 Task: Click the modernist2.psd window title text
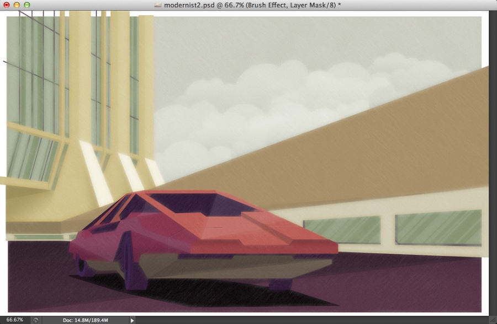coord(252,5)
